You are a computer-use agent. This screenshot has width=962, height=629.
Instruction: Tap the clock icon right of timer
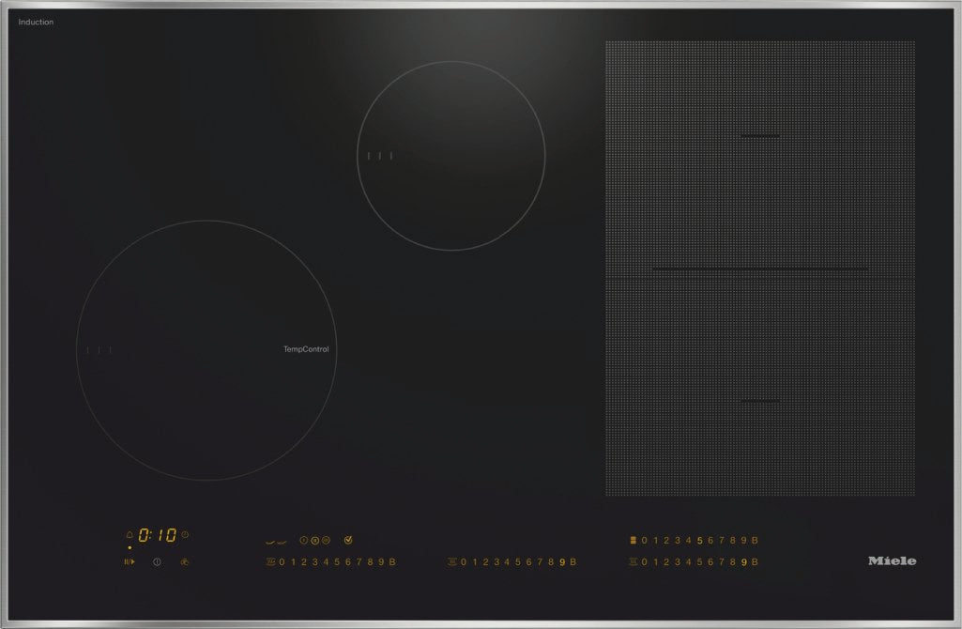(185, 534)
